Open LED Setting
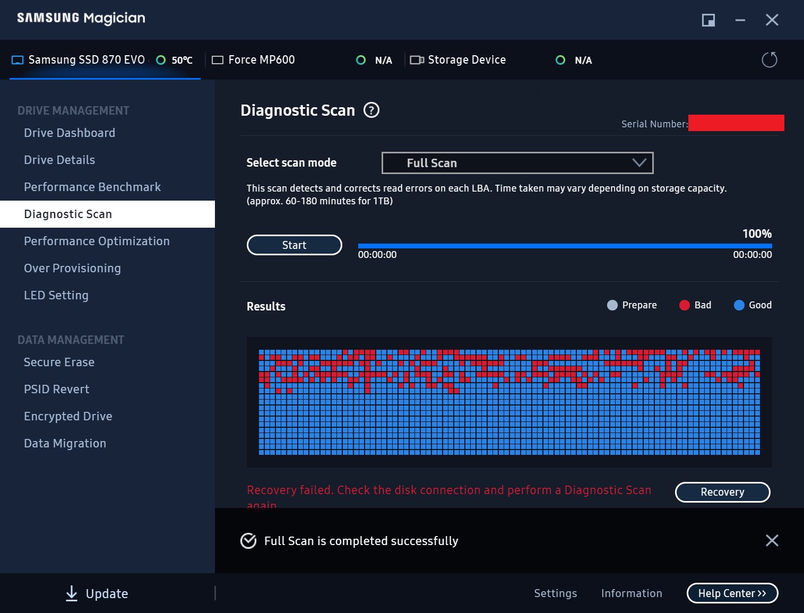The height and width of the screenshot is (613, 804). (x=56, y=295)
